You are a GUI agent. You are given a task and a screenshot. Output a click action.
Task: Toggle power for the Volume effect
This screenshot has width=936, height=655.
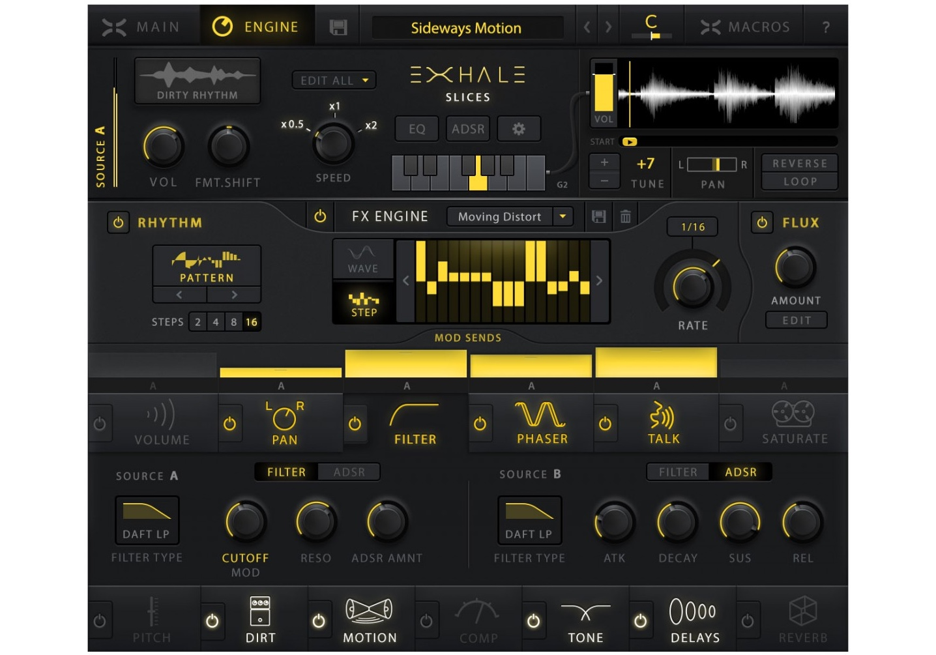click(100, 424)
